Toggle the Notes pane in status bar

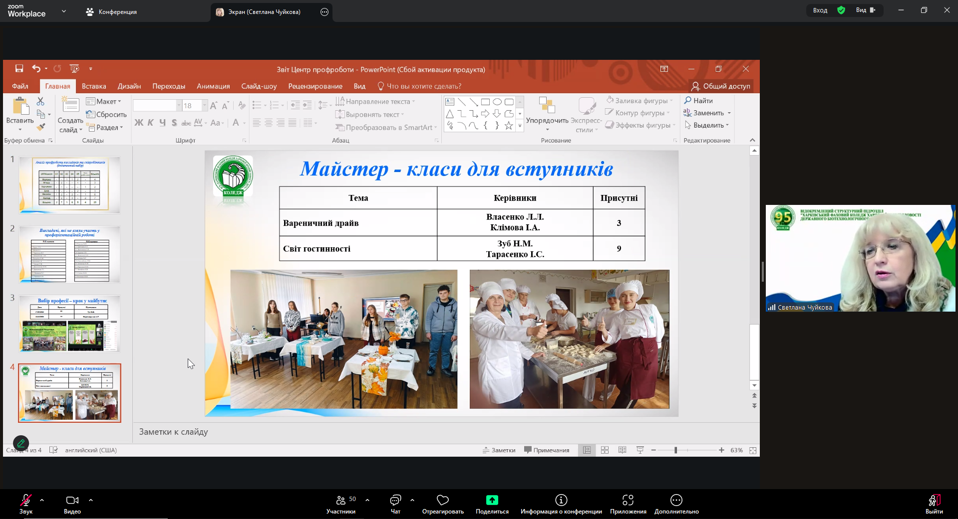tap(499, 450)
